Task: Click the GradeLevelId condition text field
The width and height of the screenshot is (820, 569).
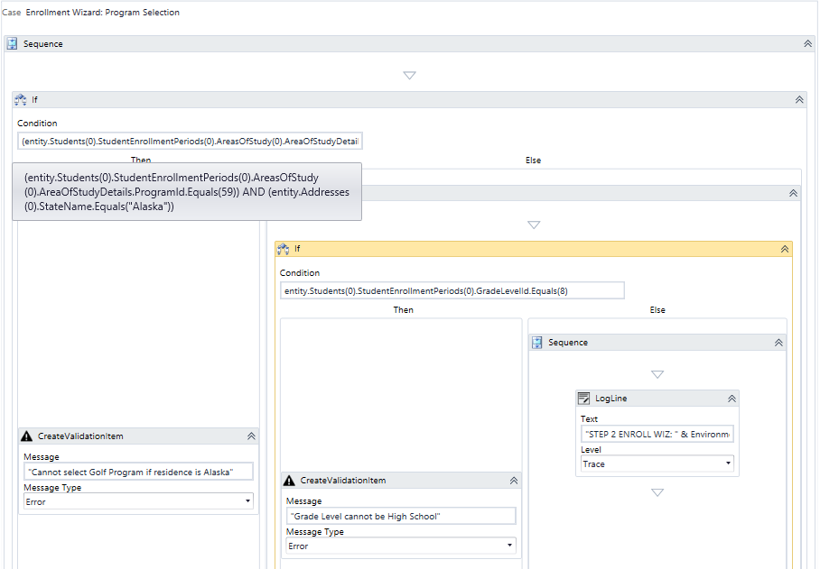Action: pyautogui.click(x=453, y=289)
